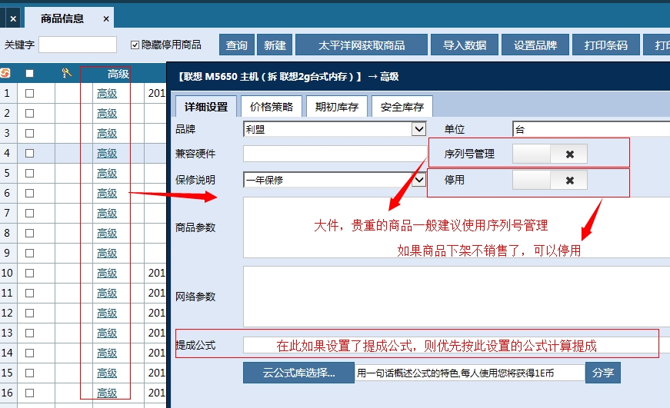This screenshot has width=670, height=408.
Task: Check the checkbox for row 10
Action: click(x=29, y=273)
